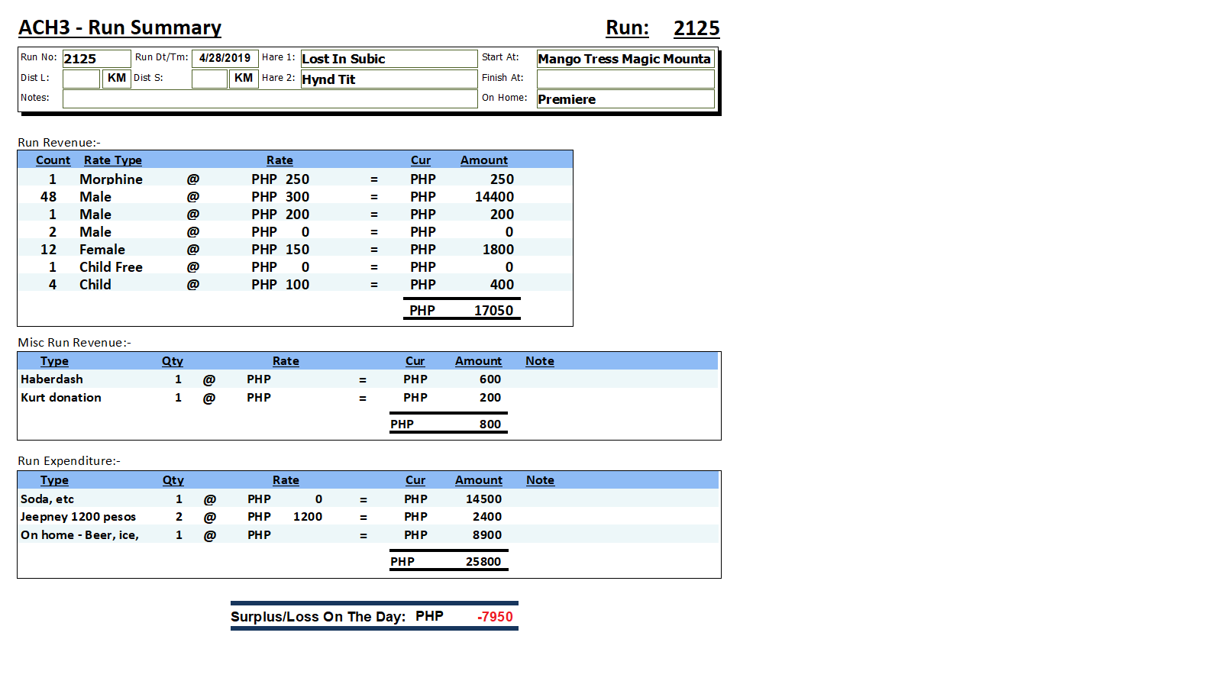Click the Qty header in Misc Run Revenue
This screenshot has width=1215, height=694.
pyautogui.click(x=173, y=361)
